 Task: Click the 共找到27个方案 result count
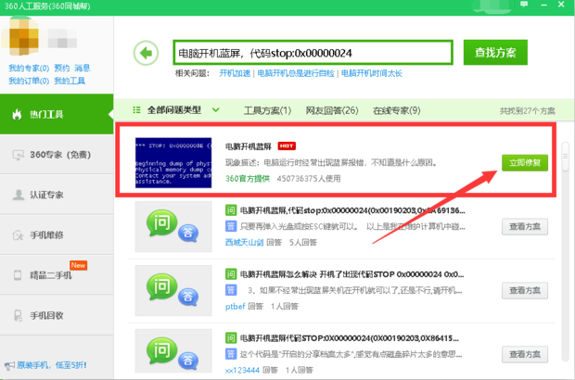pos(528,110)
